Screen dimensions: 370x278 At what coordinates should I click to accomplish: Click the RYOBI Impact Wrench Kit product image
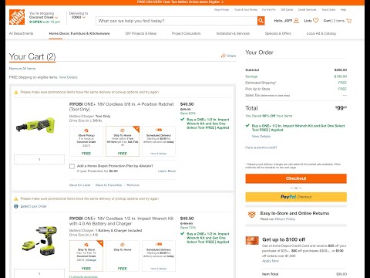[x=39, y=241]
